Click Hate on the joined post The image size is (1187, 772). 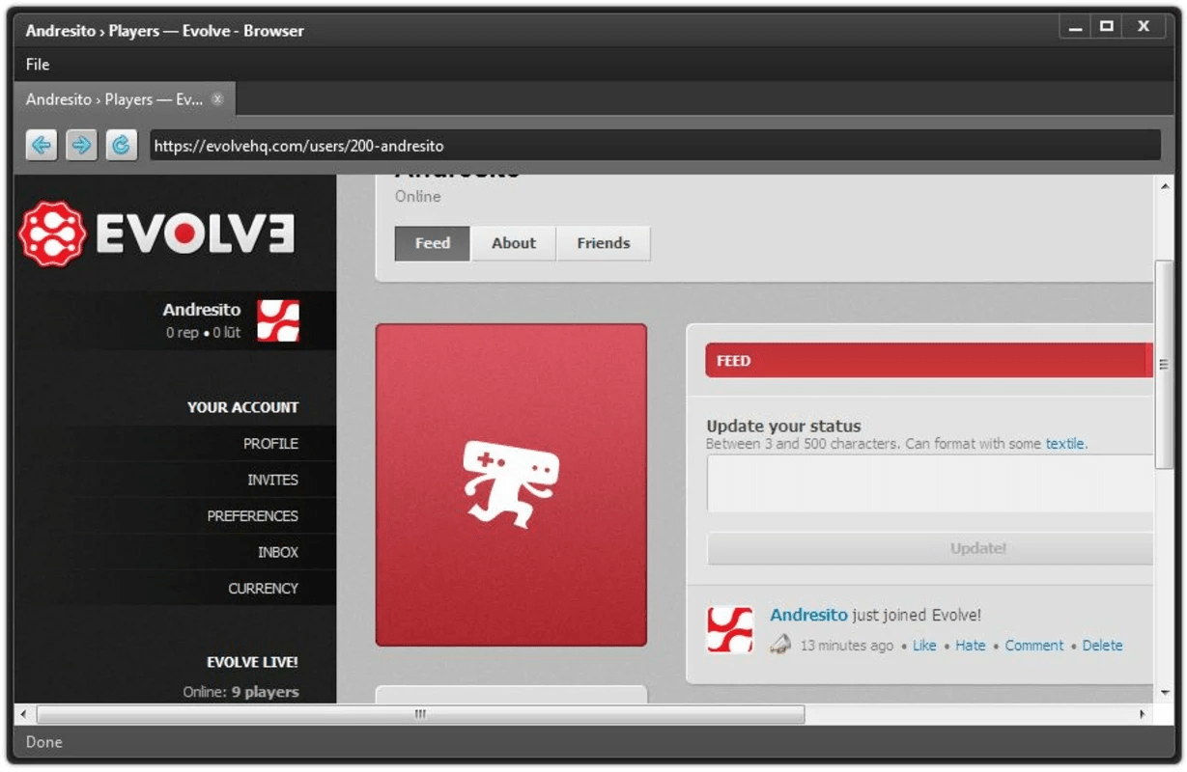point(971,646)
